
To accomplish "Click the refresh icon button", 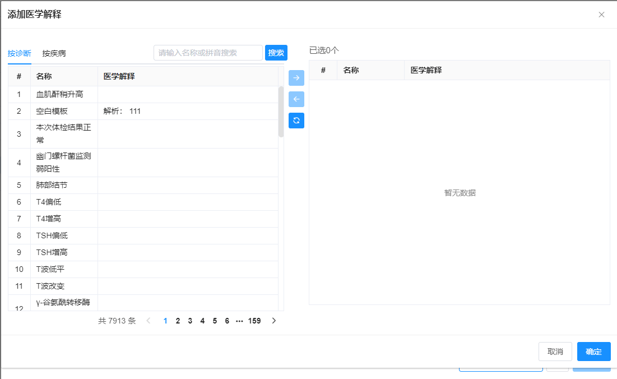I will coord(296,121).
